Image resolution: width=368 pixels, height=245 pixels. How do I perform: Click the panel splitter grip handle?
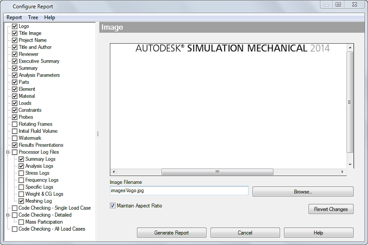[98, 133]
